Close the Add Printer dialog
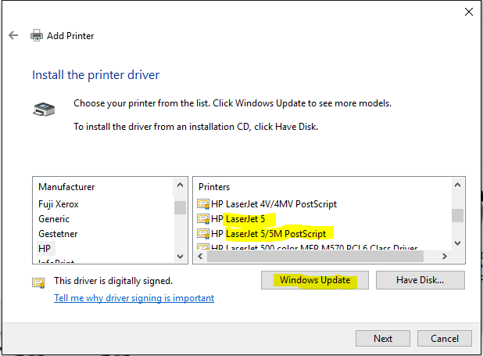The height and width of the screenshot is (356, 483). pos(468,12)
